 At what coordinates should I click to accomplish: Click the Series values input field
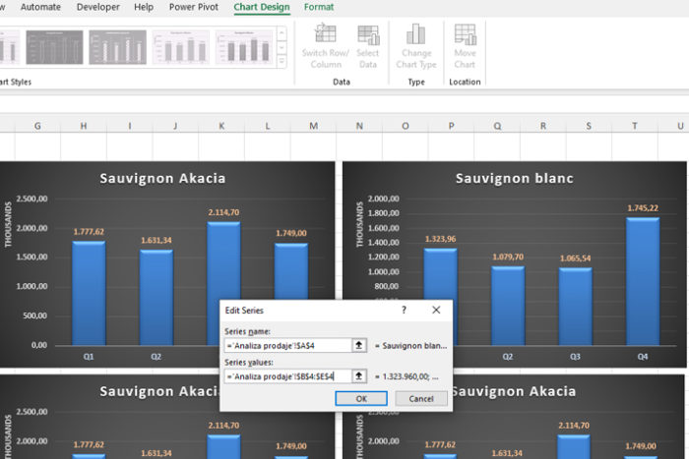[x=288, y=376]
